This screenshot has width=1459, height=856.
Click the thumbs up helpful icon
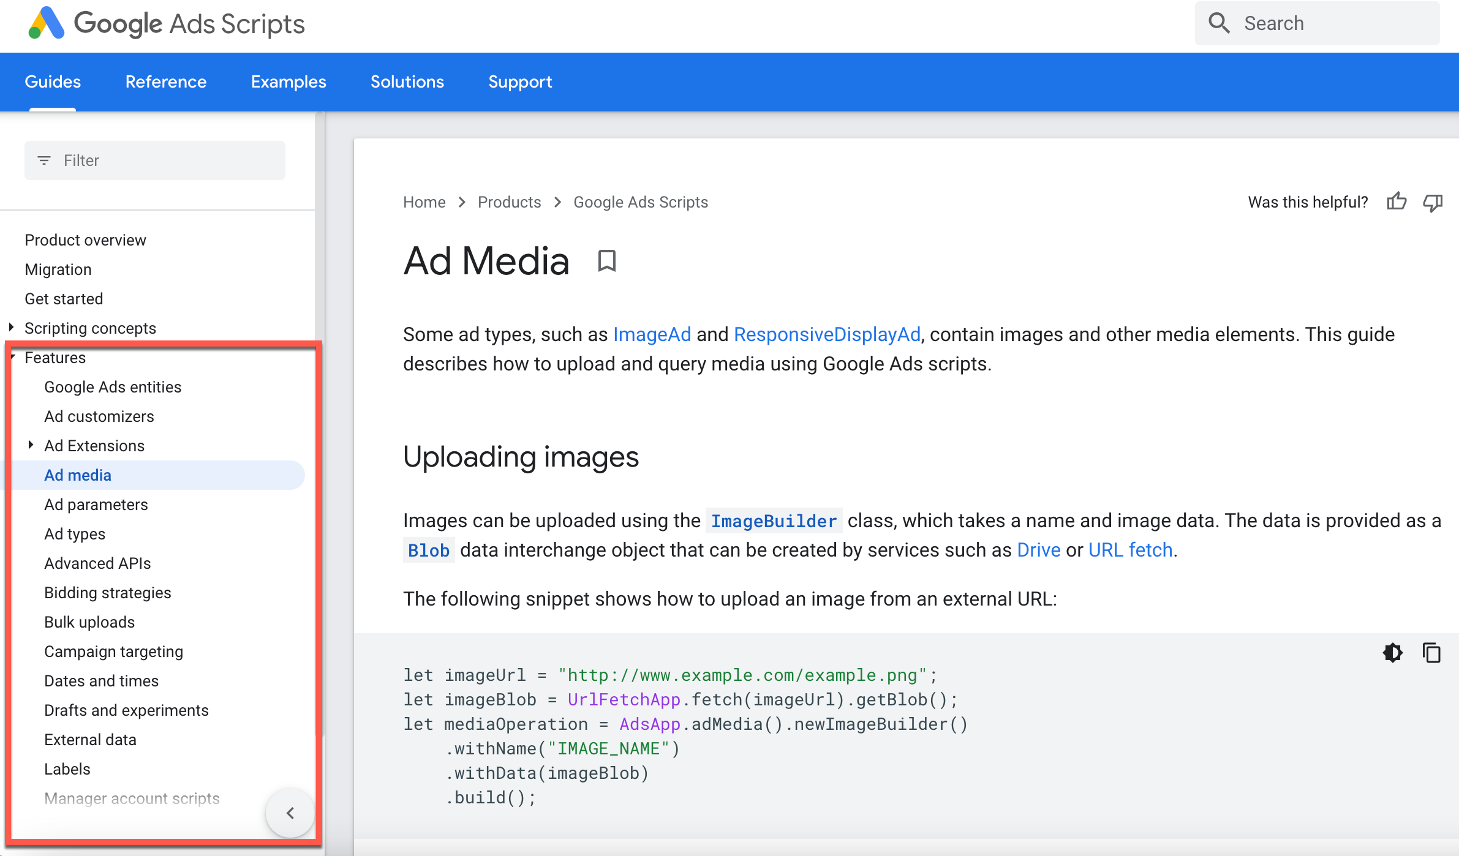coord(1398,202)
